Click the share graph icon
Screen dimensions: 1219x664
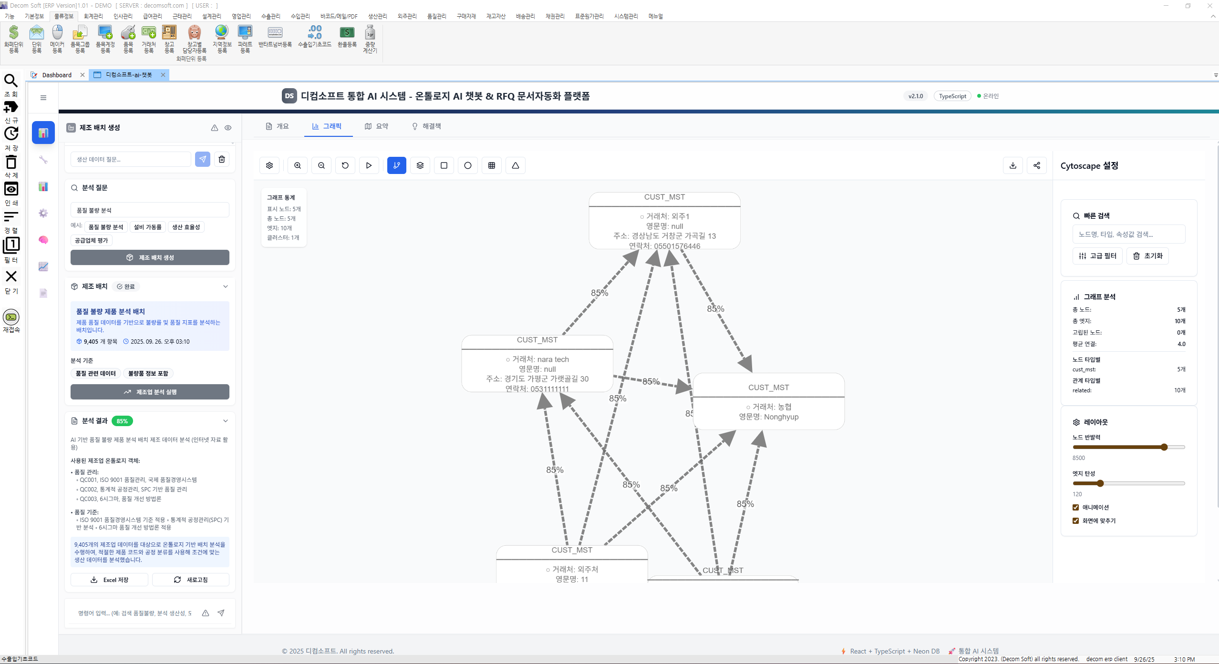[1037, 165]
